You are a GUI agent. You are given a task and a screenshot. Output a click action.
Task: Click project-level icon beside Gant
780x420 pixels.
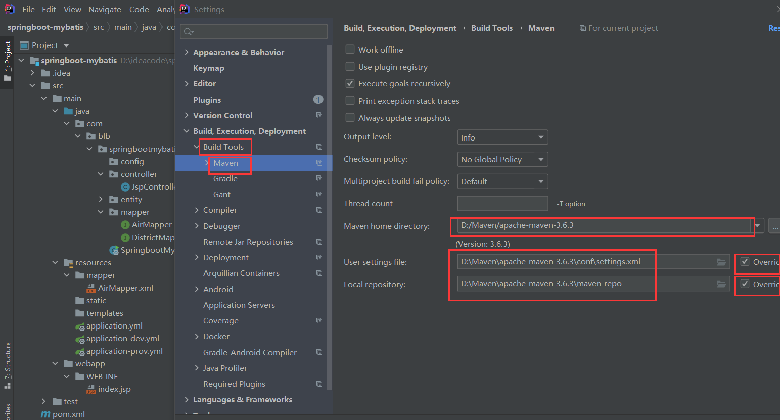click(319, 194)
